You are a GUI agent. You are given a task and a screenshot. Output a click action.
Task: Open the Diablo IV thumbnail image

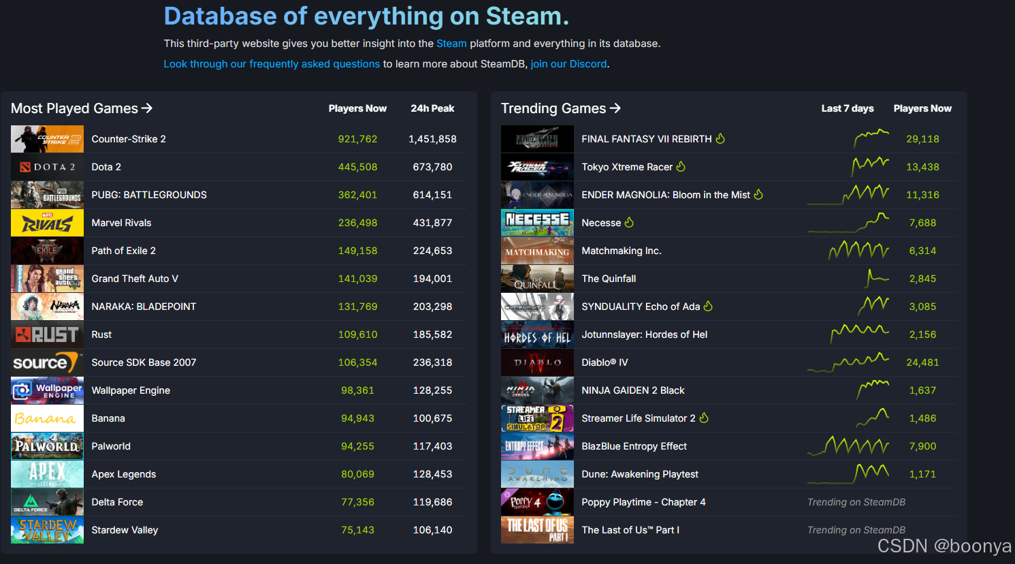(x=537, y=362)
